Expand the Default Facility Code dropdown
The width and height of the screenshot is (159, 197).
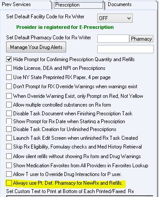[115, 18]
